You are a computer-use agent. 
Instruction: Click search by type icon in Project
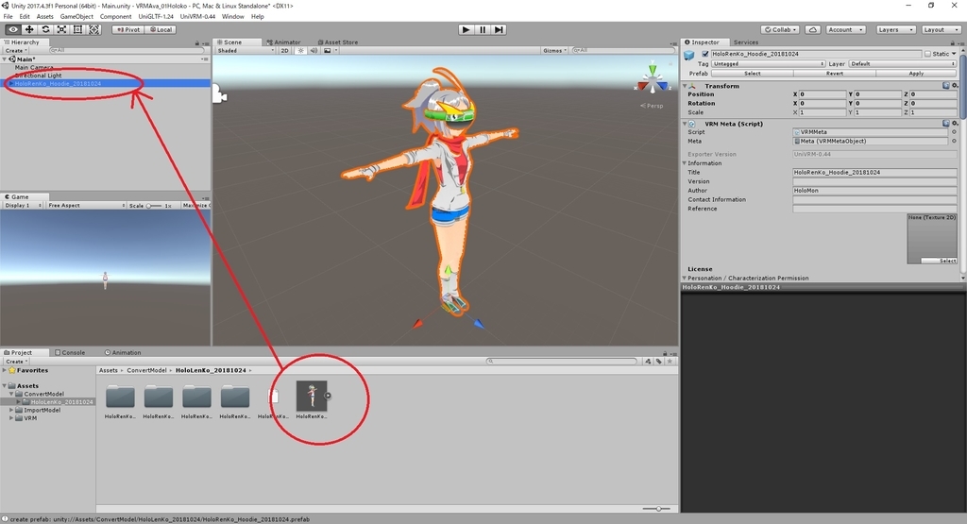pyautogui.click(x=648, y=362)
